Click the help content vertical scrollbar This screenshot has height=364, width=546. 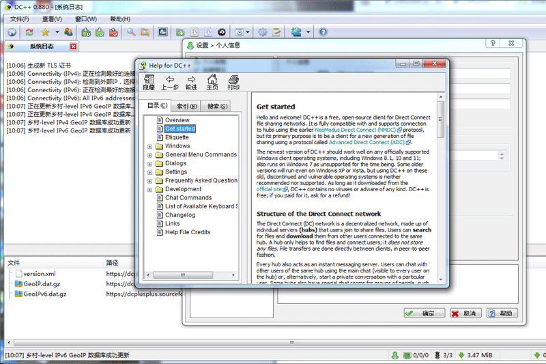[x=440, y=191]
